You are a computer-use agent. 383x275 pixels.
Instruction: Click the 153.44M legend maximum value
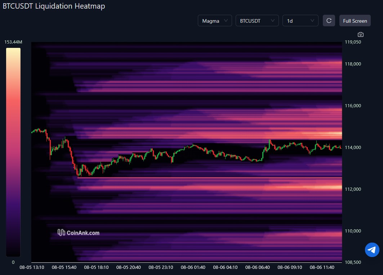click(13, 42)
